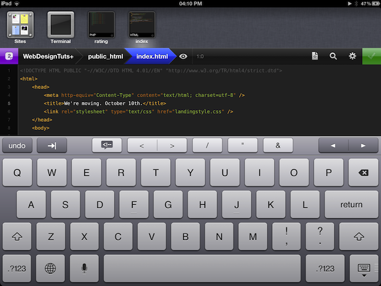Tap the M key
The height and width of the screenshot is (286, 381).
tap(253, 236)
